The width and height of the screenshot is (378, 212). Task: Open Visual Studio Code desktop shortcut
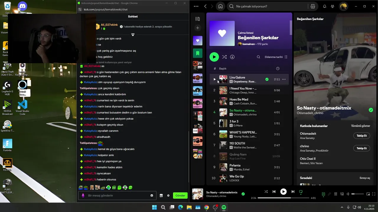(22, 107)
